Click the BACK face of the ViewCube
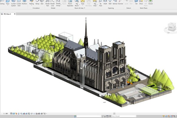177x118 pixels. 171,27
